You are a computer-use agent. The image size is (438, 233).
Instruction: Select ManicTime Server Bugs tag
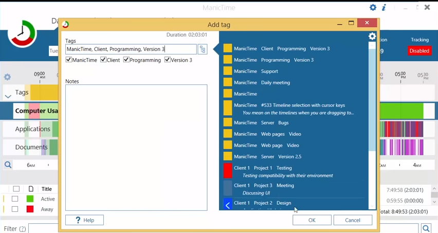click(x=261, y=122)
